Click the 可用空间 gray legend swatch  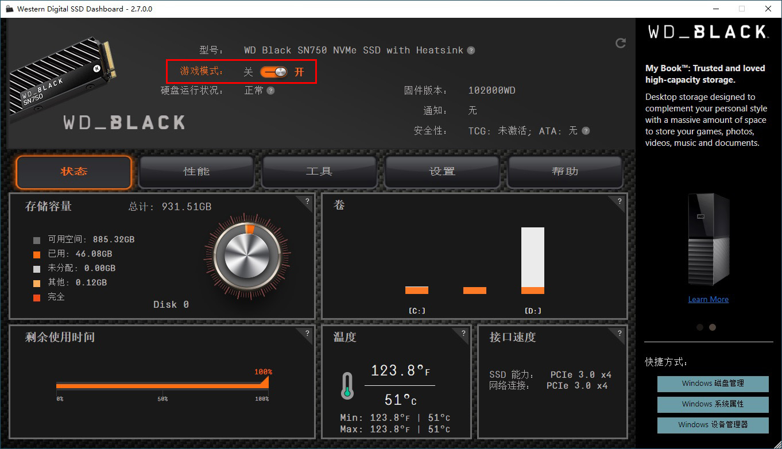point(37,240)
